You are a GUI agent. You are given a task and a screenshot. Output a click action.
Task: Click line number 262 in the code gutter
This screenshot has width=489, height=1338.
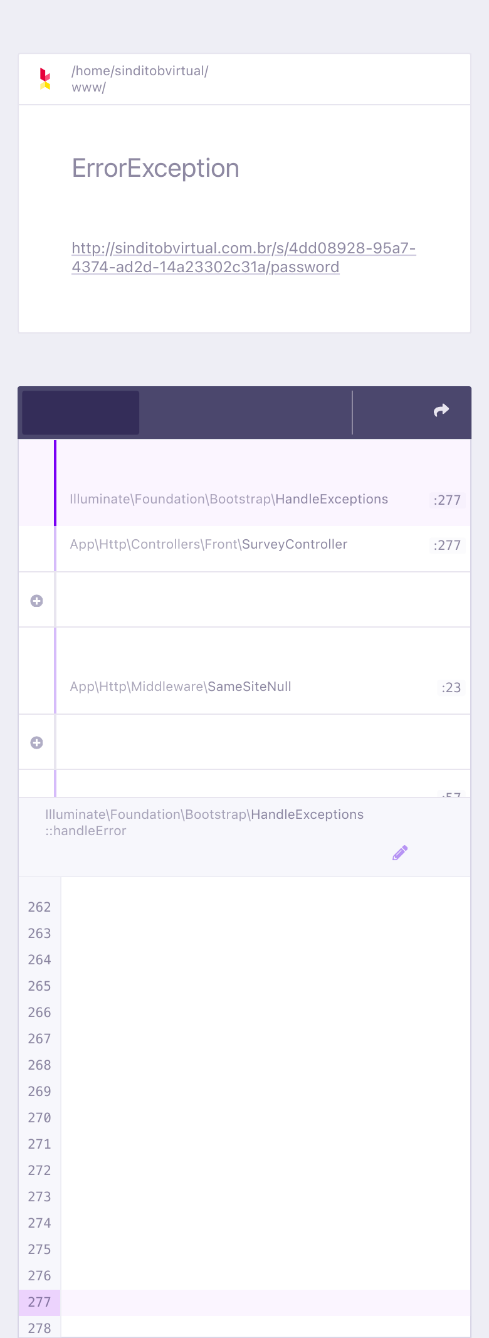pyautogui.click(x=39, y=907)
